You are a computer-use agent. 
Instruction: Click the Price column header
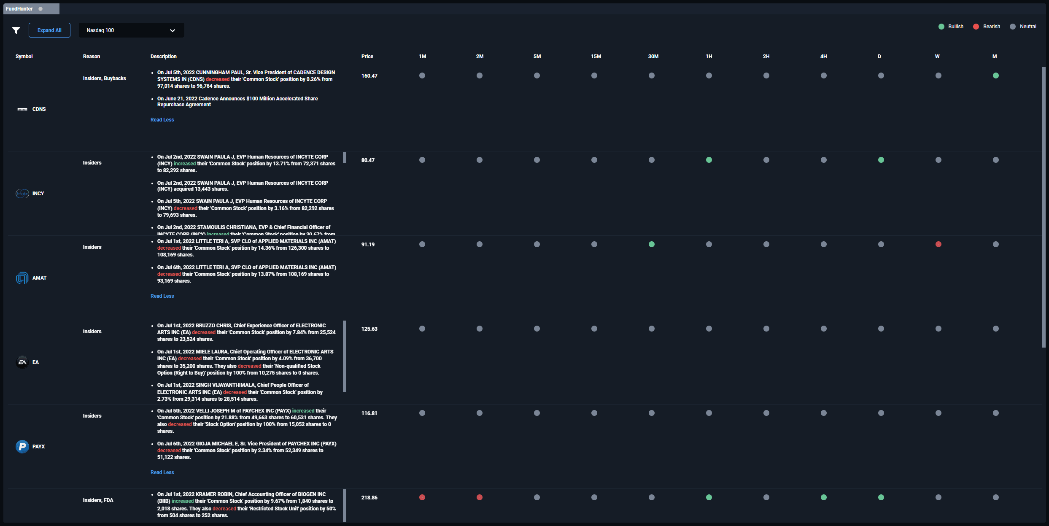click(367, 57)
